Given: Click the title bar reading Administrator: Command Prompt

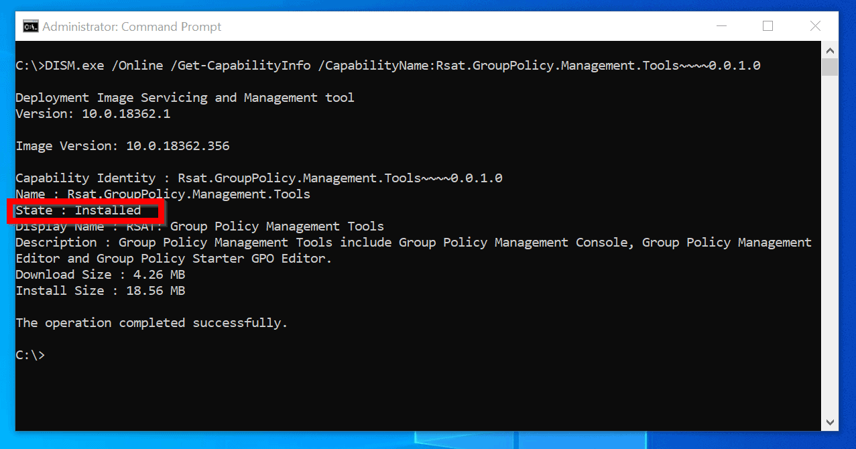Looking at the screenshot, I should pos(131,26).
